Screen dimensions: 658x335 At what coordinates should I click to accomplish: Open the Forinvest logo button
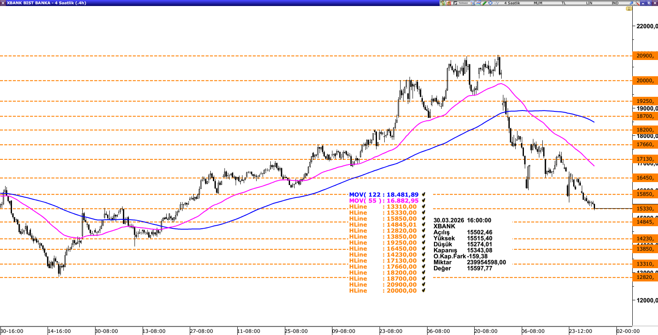461,3
